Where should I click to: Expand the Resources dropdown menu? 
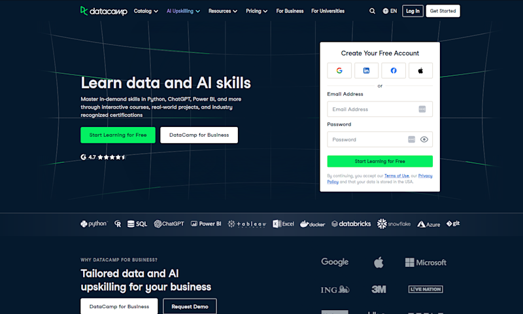point(223,11)
